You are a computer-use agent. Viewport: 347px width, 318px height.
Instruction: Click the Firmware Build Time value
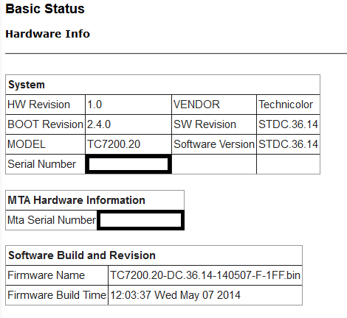(x=175, y=295)
